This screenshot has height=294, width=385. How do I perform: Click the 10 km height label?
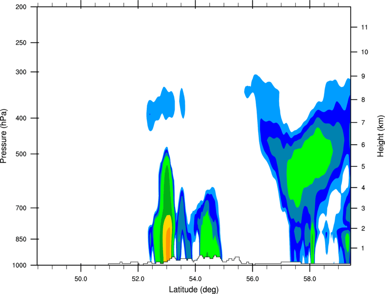pyautogui.click(x=365, y=52)
